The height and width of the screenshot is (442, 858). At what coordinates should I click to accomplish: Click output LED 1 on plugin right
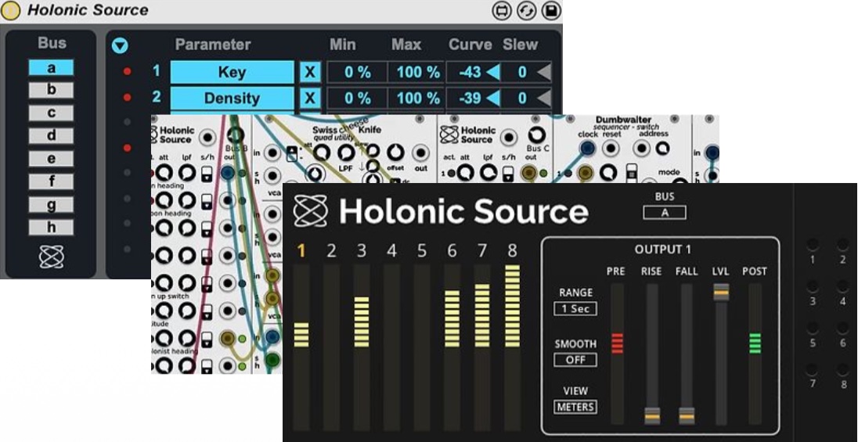[813, 245]
